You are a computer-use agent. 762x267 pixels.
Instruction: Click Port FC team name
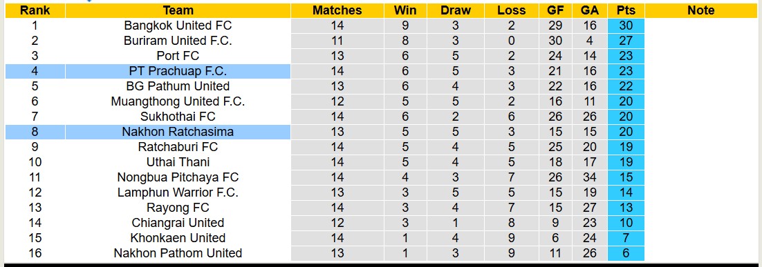[178, 56]
